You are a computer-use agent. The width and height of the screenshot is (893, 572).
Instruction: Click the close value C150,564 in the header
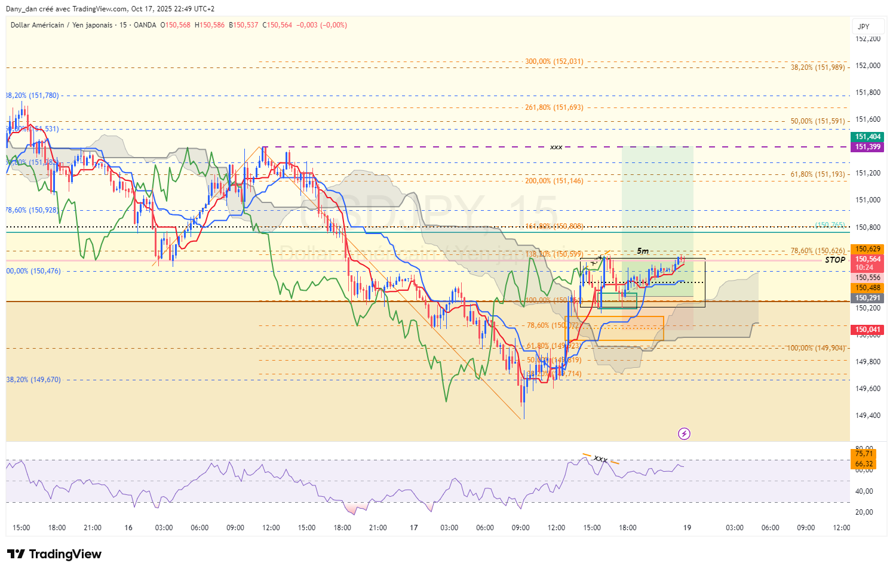(278, 25)
